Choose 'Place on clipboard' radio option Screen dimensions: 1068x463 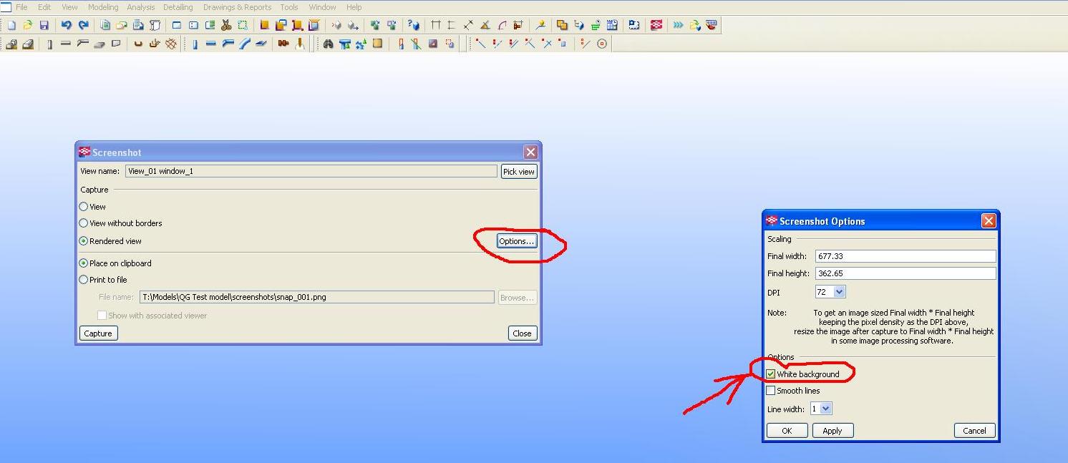(x=84, y=263)
